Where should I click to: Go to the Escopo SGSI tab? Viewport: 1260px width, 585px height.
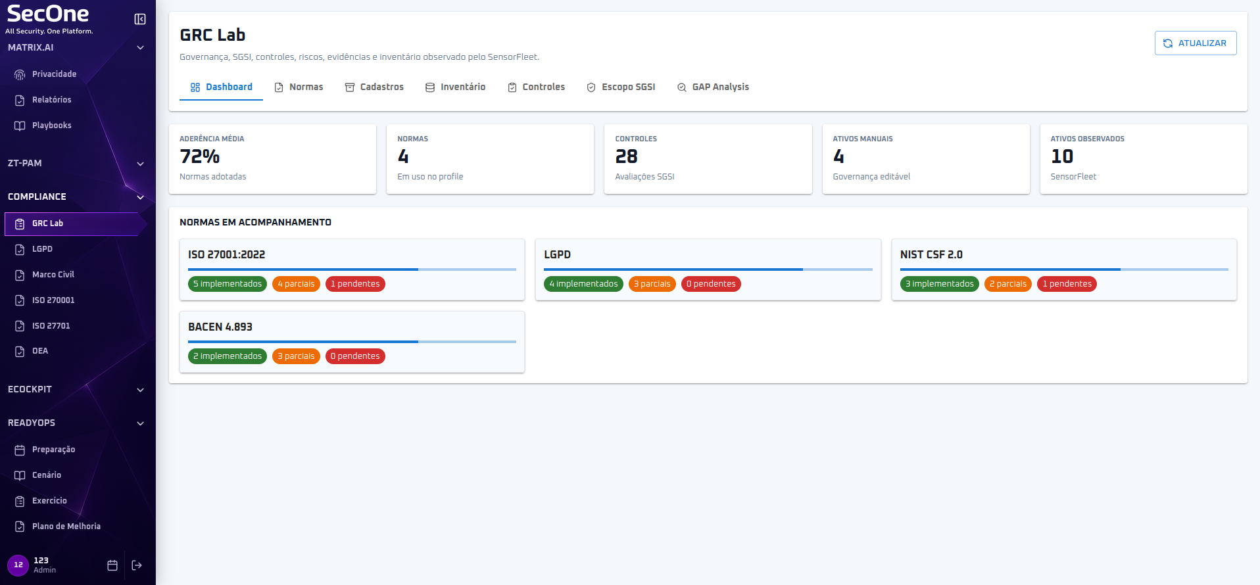[x=621, y=87]
